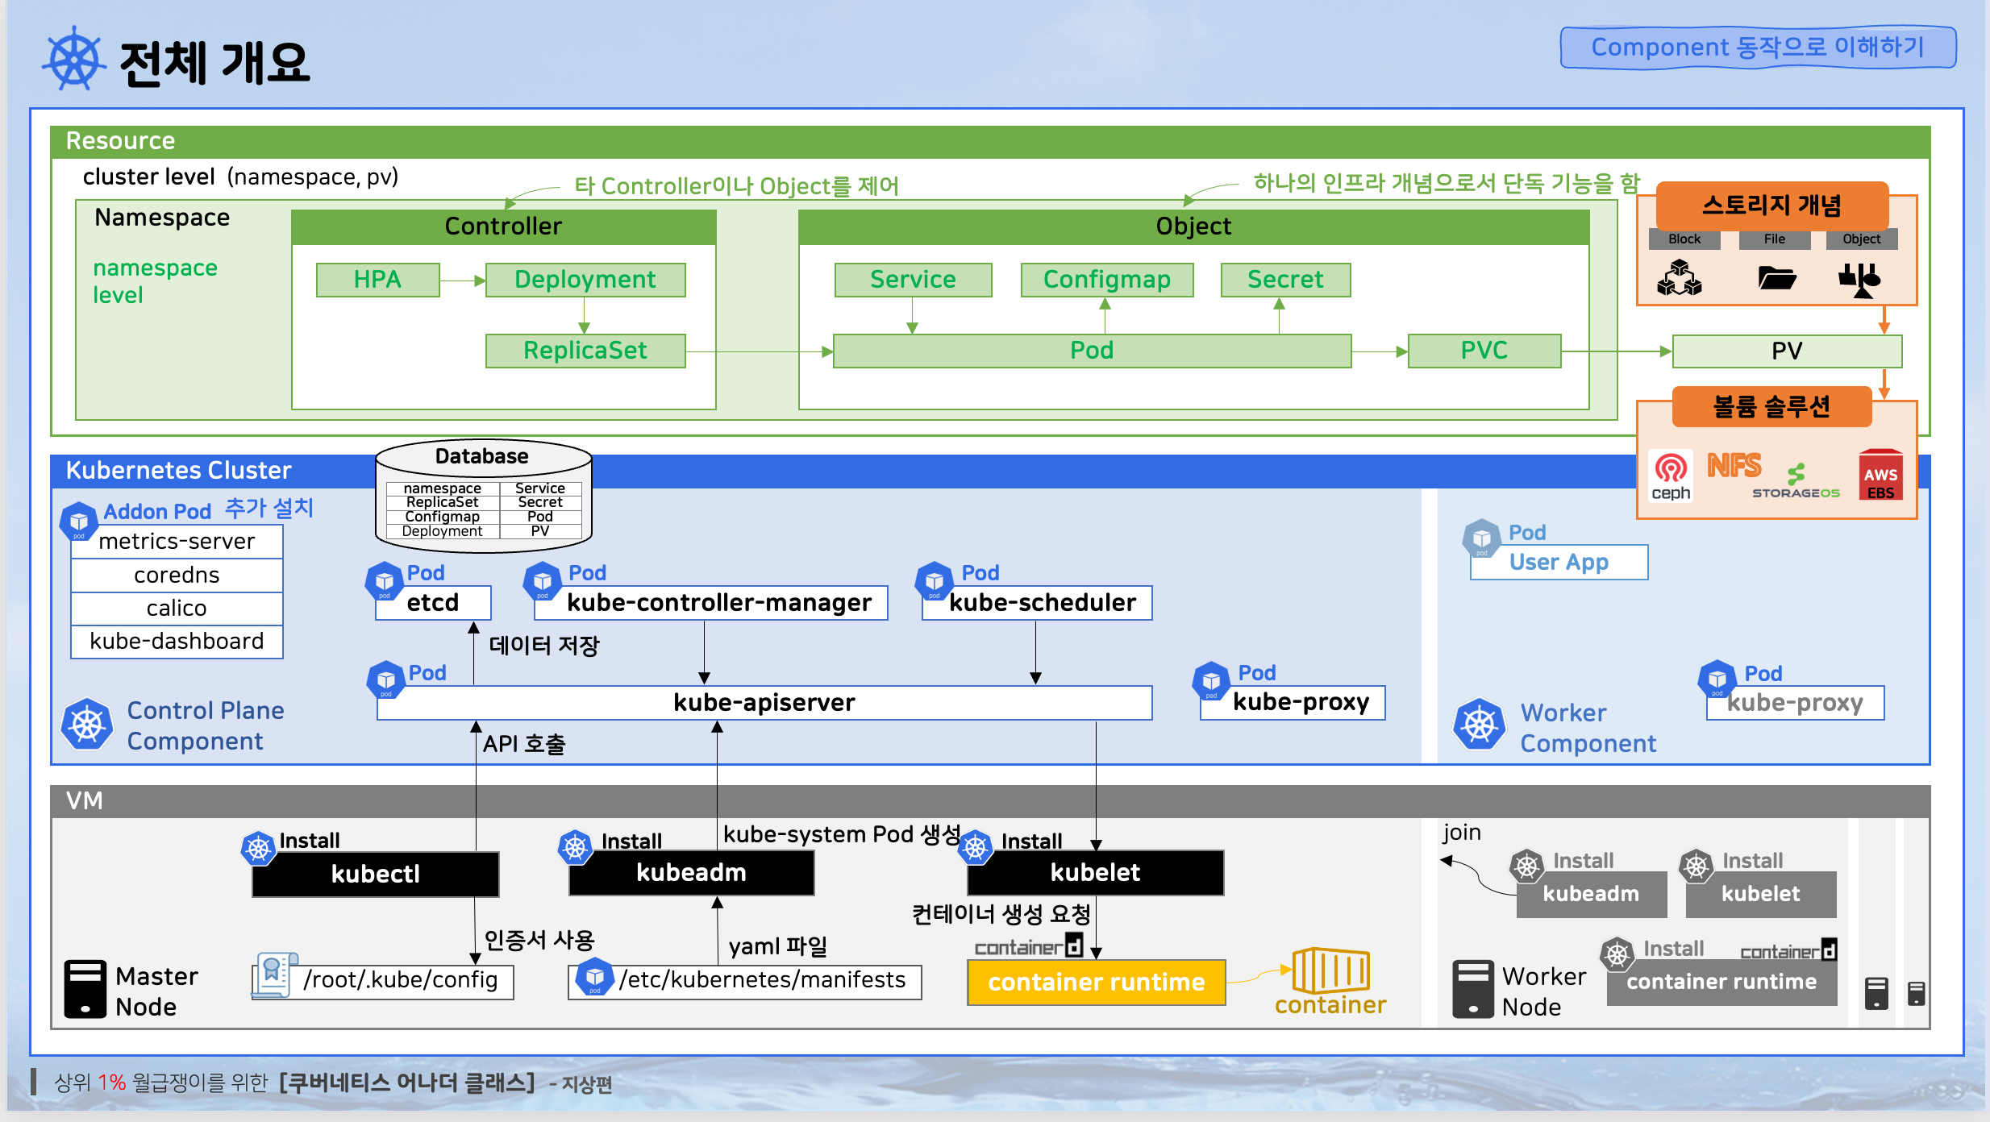The width and height of the screenshot is (1990, 1122).
Task: Click the Kubernetes install icon above kubectl
Action: click(259, 849)
